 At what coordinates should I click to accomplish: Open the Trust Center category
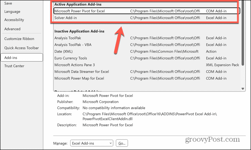coord(14,66)
